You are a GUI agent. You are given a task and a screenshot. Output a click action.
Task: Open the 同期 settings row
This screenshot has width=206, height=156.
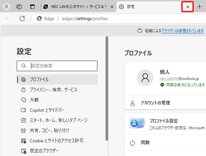tap(165, 143)
